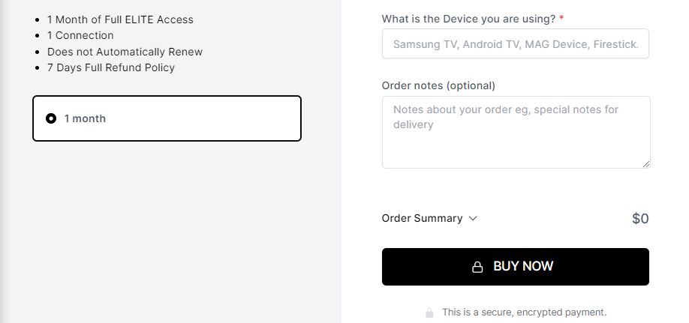Click the 'What is the Device you are using?' label

(x=469, y=19)
